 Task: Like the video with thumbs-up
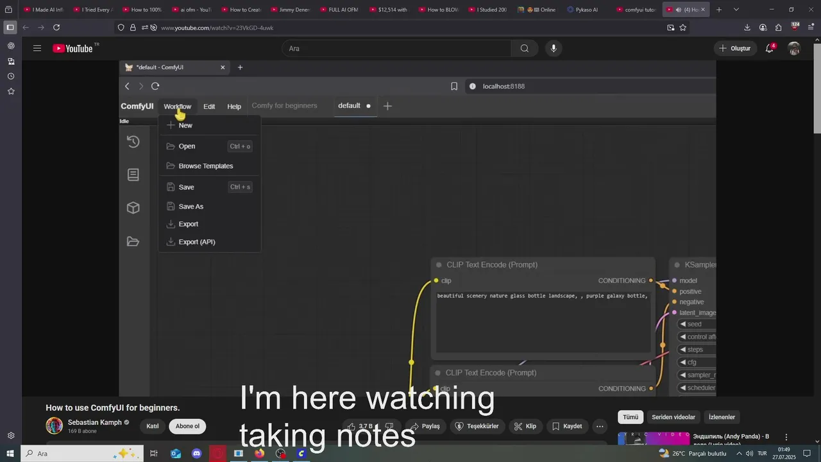pyautogui.click(x=360, y=426)
